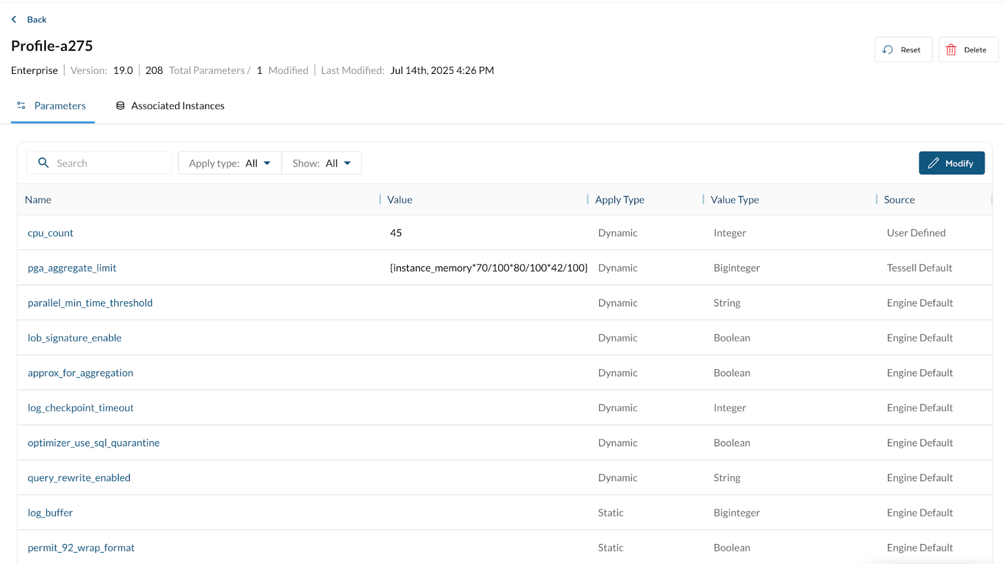Select the Parameters tab
Viewport: 1004px width, 564px height.
(60, 106)
